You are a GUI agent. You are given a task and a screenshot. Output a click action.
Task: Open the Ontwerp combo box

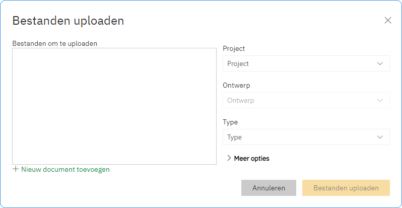(x=306, y=100)
